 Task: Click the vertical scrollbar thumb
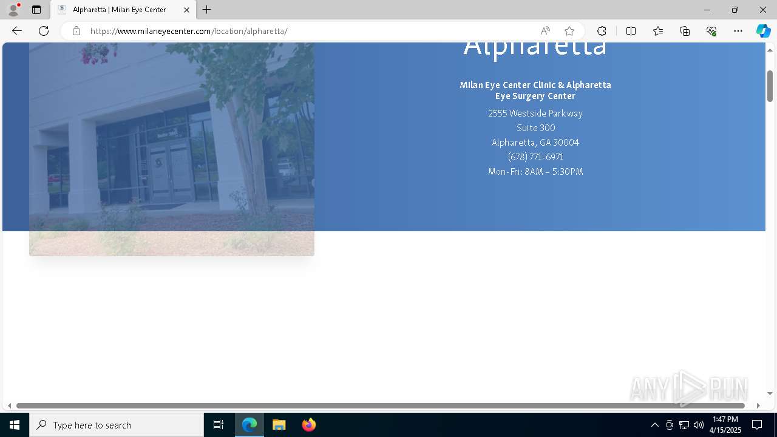(x=770, y=86)
